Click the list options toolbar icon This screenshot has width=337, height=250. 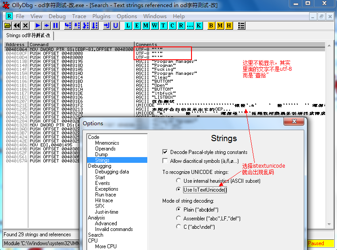coord(241,26)
